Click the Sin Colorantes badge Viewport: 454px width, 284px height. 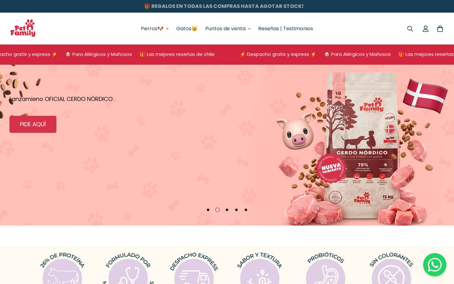click(391, 268)
